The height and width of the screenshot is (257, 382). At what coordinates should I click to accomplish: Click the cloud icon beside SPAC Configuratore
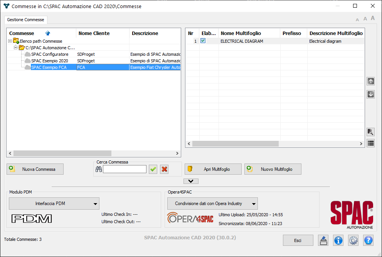point(28,54)
